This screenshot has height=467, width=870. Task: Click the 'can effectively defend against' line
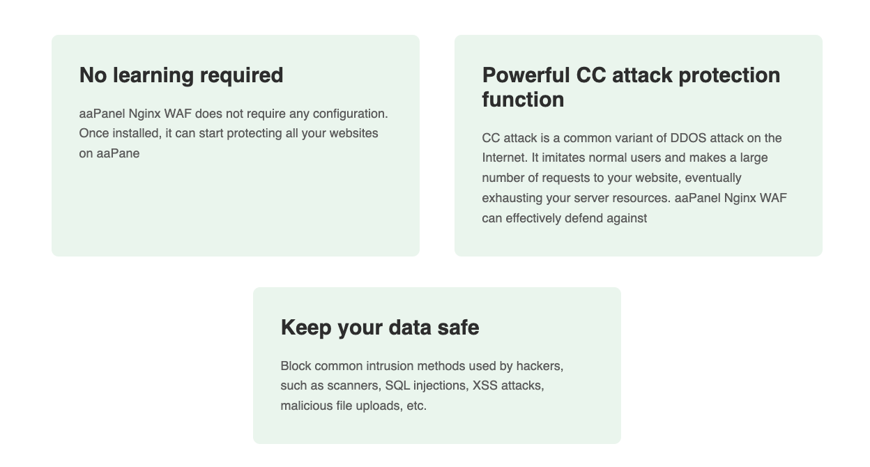(x=564, y=218)
